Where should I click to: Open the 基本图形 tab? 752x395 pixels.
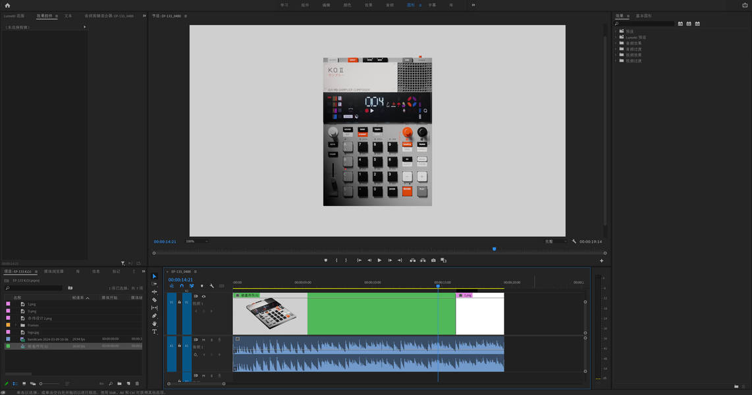[x=643, y=16]
